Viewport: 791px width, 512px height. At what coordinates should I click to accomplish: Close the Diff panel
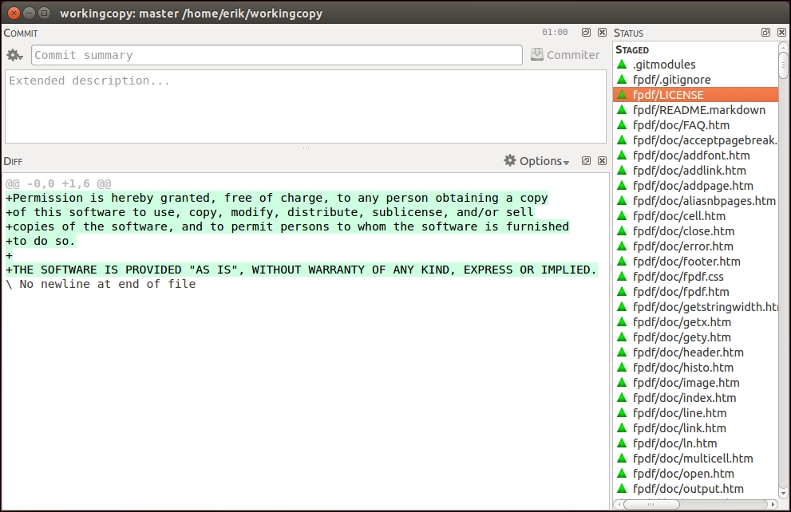(602, 161)
